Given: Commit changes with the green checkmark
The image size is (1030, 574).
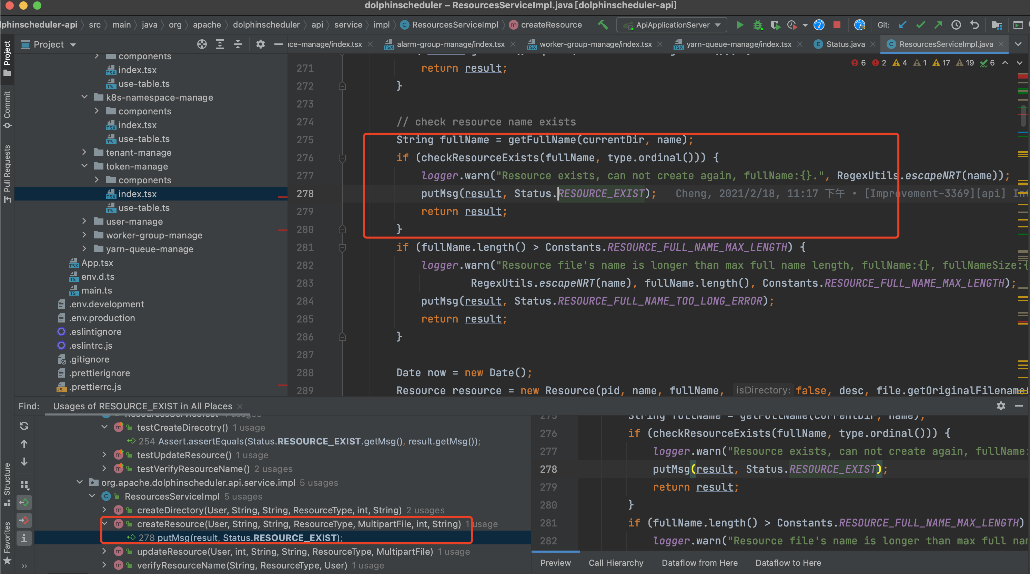Looking at the screenshot, I should coord(920,25).
